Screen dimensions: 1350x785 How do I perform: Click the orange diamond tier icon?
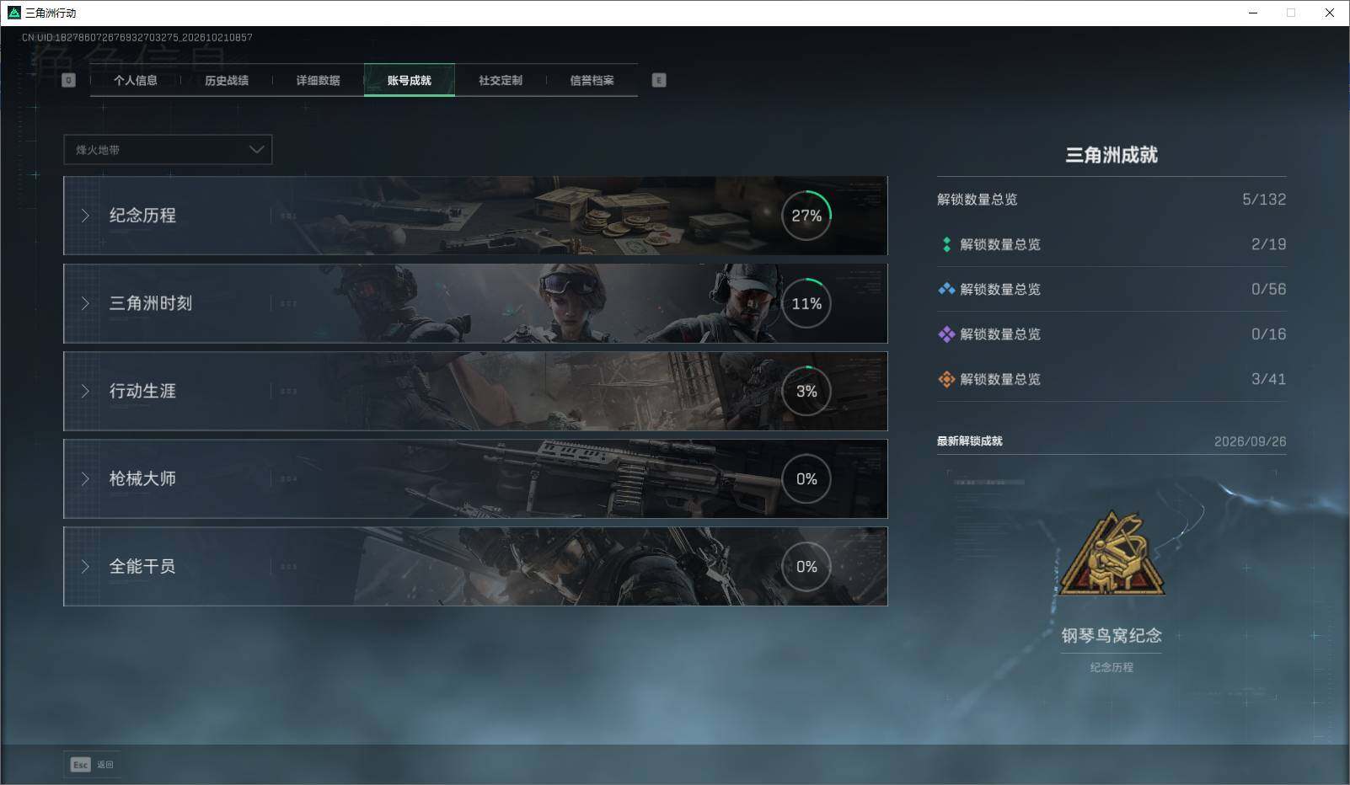(x=946, y=379)
